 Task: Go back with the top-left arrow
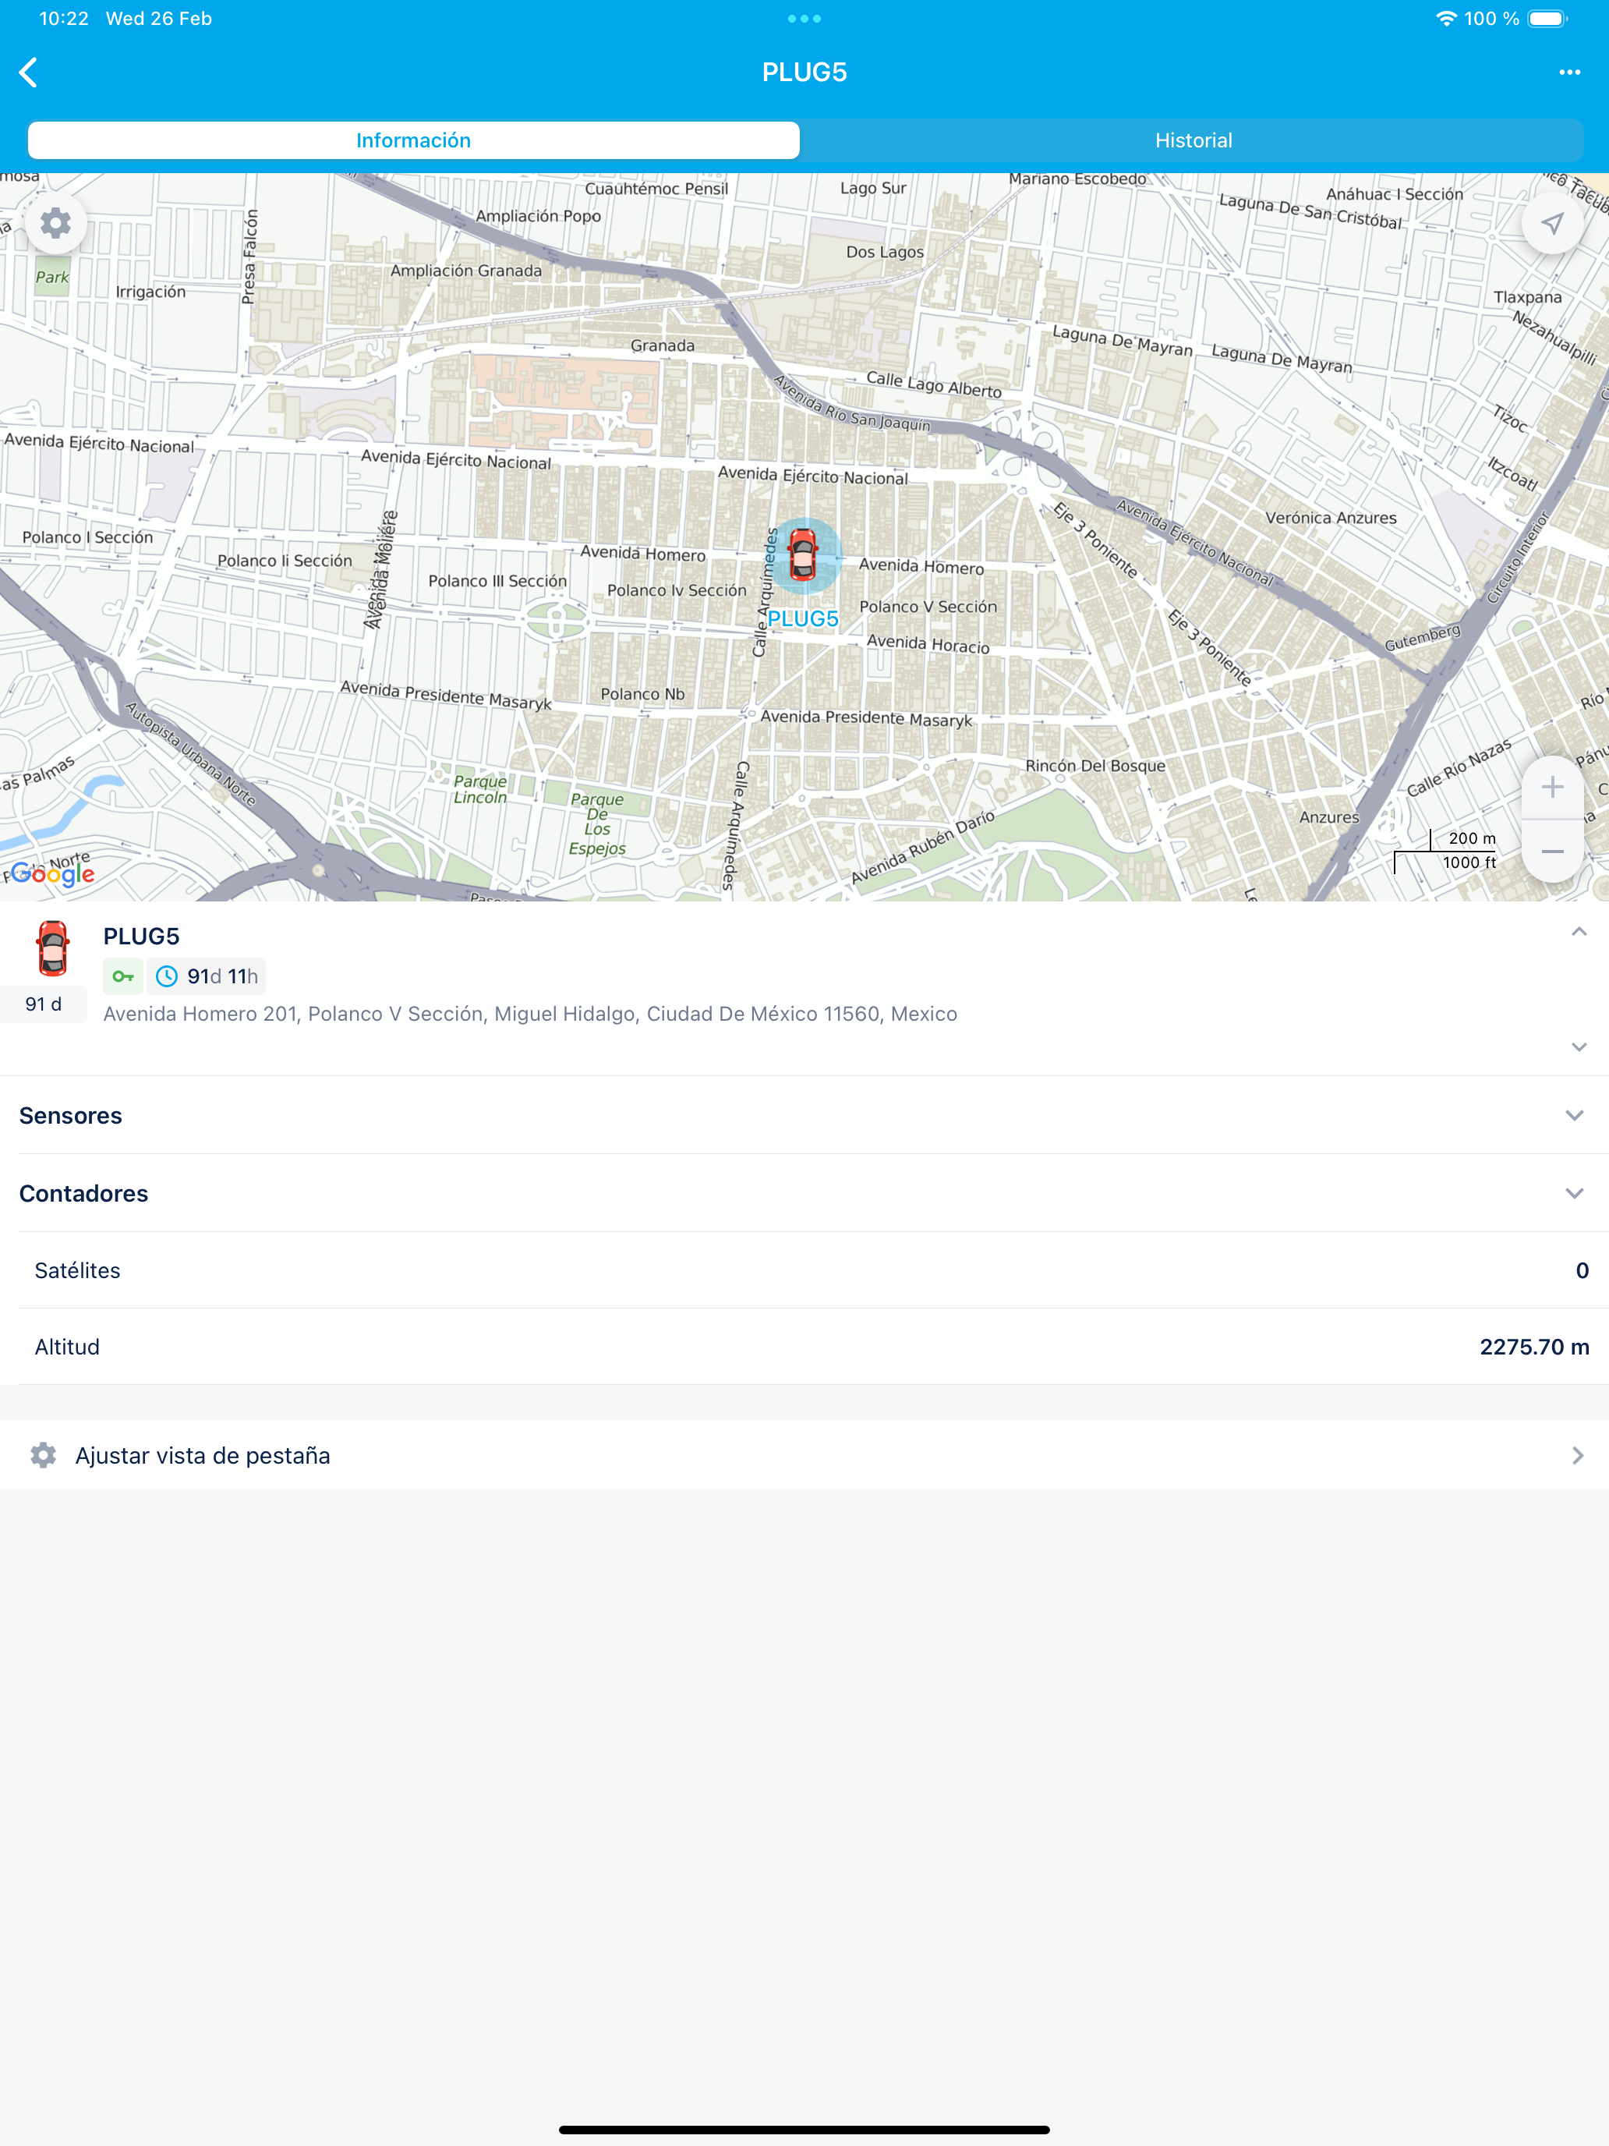[29, 72]
